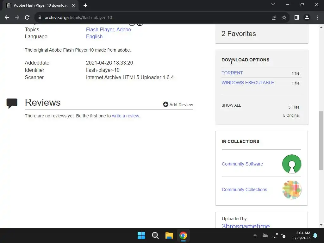The height and width of the screenshot is (243, 324).
Task: Open the Chrome three-dot menu
Action: click(x=317, y=18)
